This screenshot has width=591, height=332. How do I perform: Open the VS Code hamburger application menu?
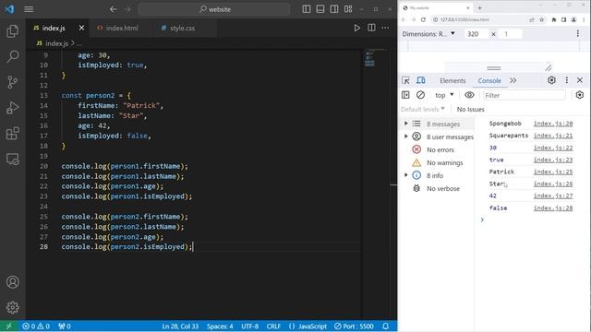29,9
